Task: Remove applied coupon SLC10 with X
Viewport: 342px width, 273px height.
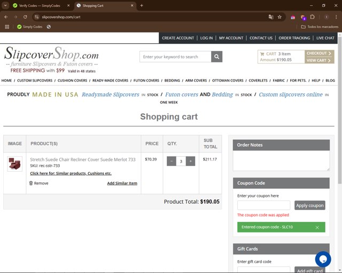Action: 317,227
